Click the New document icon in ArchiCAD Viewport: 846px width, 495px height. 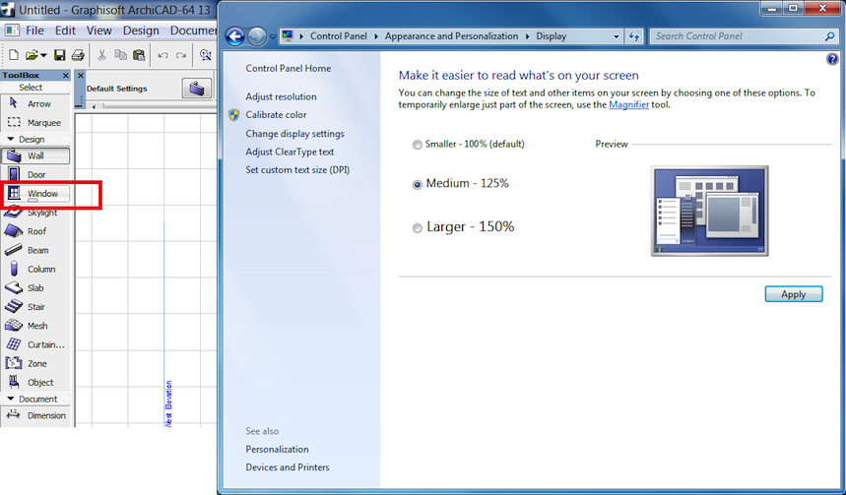(14, 54)
